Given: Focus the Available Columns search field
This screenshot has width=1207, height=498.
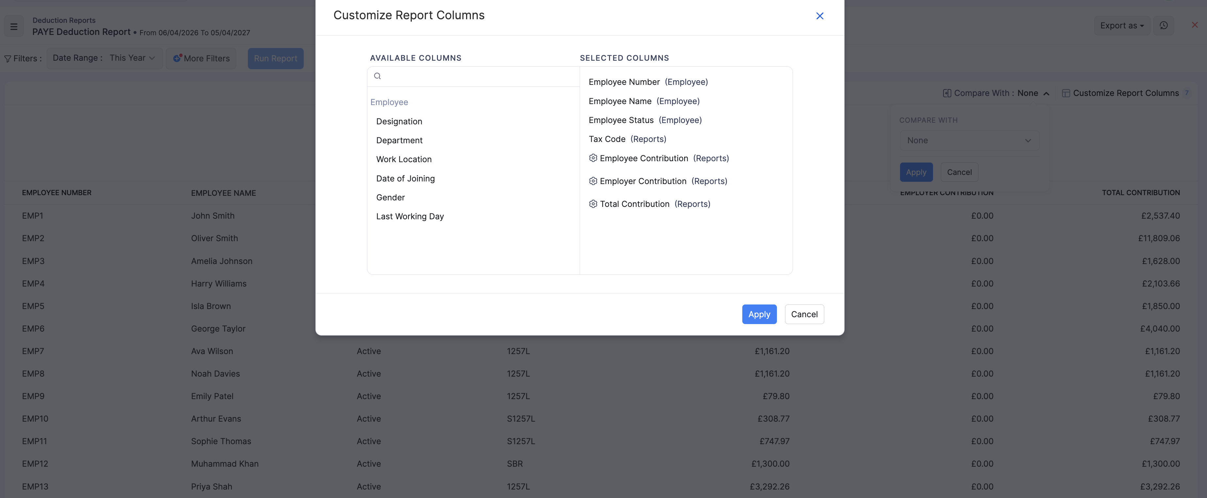Looking at the screenshot, I should tap(473, 76).
